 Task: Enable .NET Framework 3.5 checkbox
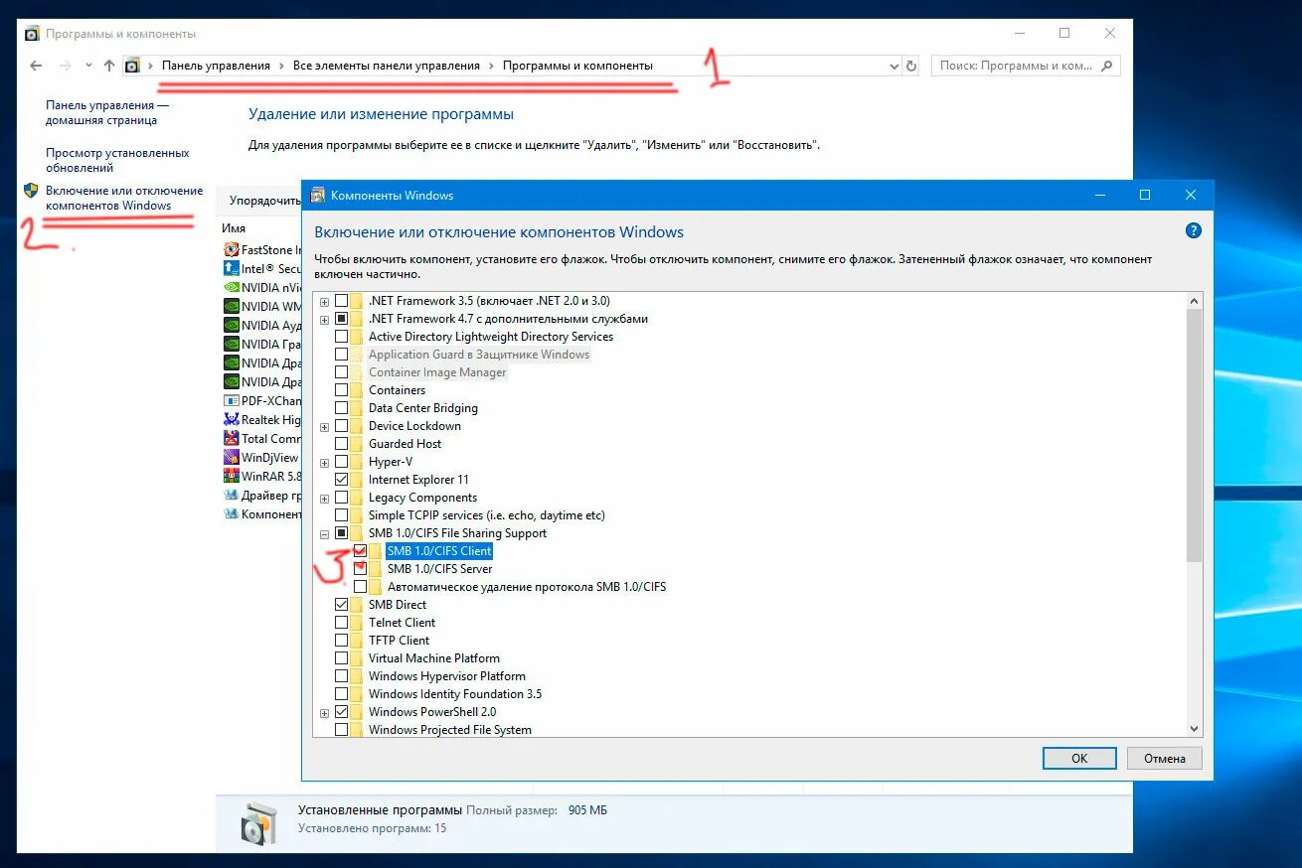pyautogui.click(x=342, y=301)
